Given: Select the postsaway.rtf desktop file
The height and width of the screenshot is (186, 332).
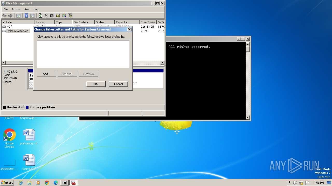Looking at the screenshot, I should pyautogui.click(x=29, y=137).
